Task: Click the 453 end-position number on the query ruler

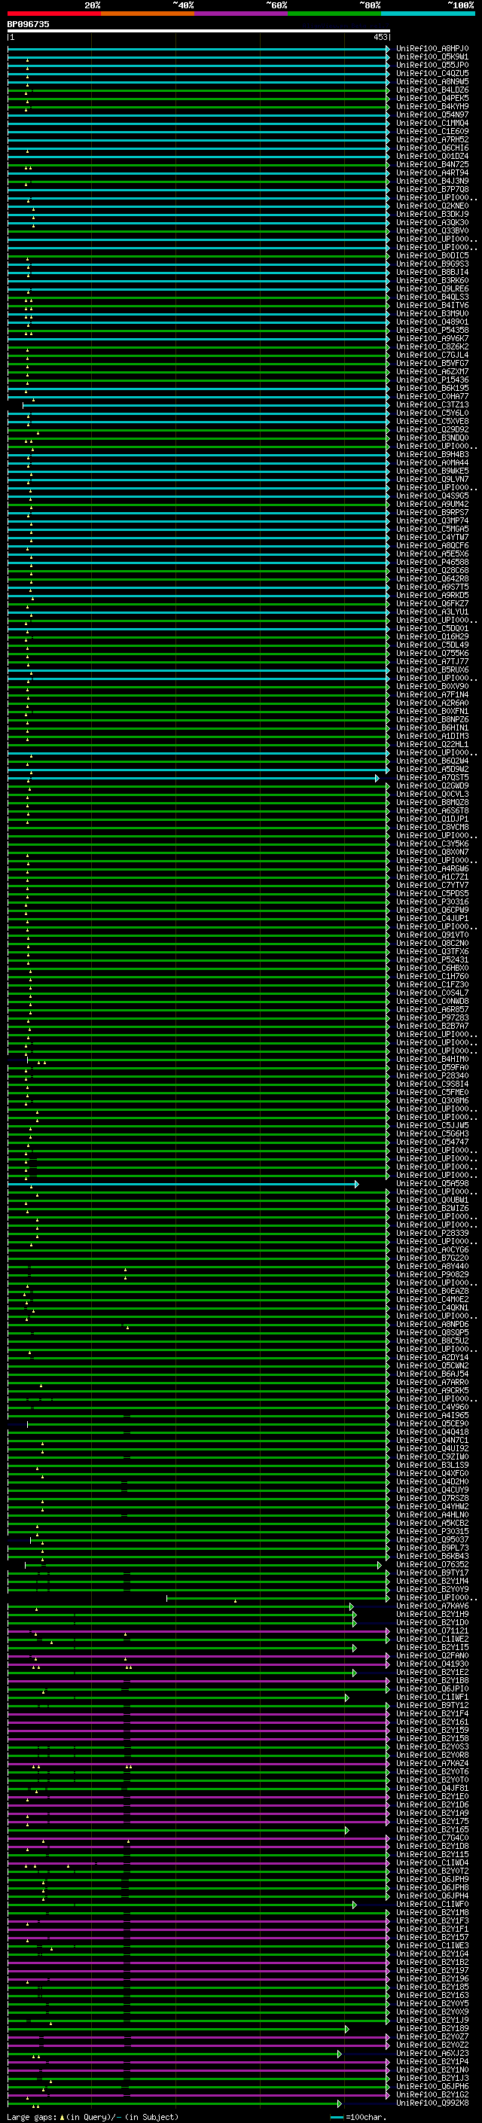Action: [x=380, y=37]
